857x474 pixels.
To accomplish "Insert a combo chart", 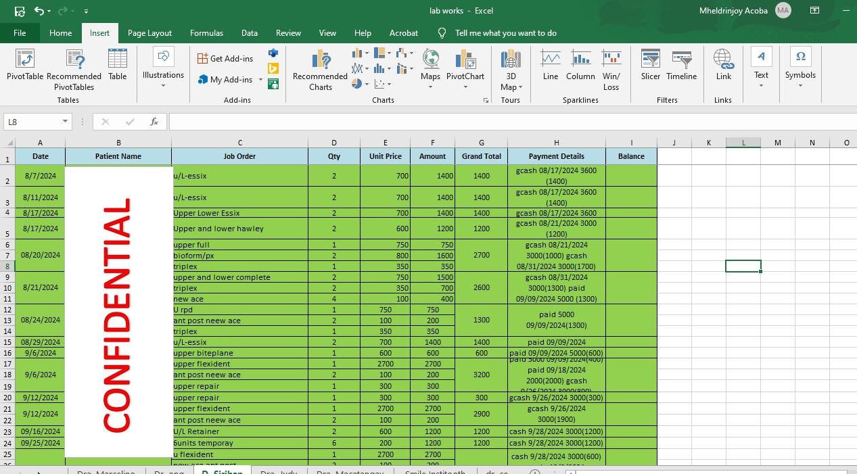I will coord(404,68).
